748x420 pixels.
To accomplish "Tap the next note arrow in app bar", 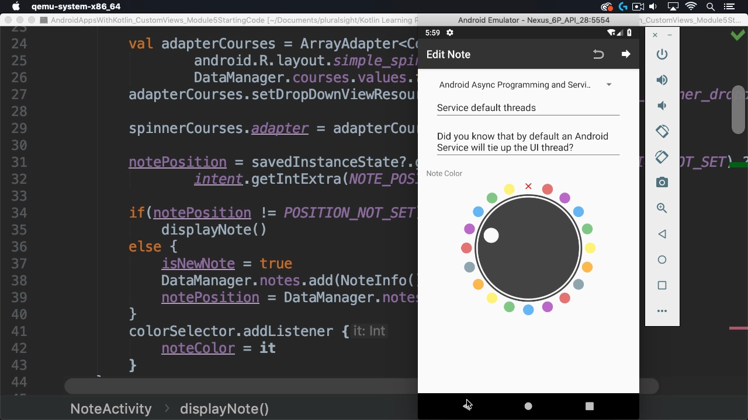I will tap(626, 54).
